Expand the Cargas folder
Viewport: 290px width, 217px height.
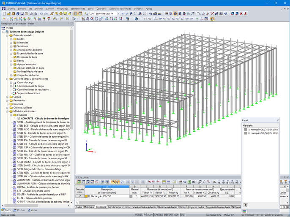tap(7, 97)
